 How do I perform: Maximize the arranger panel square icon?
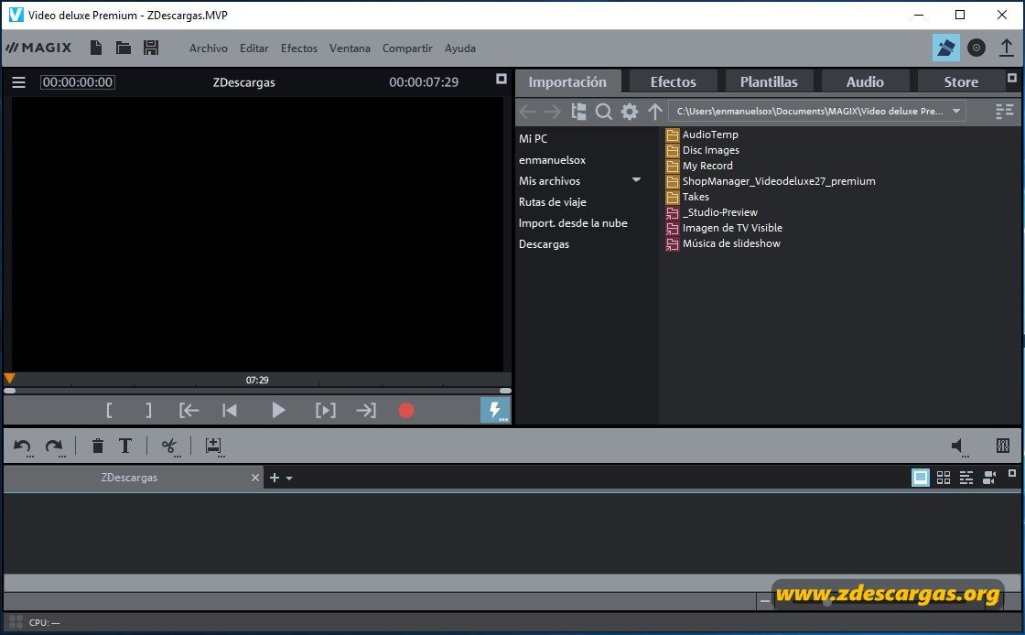pos(1012,473)
